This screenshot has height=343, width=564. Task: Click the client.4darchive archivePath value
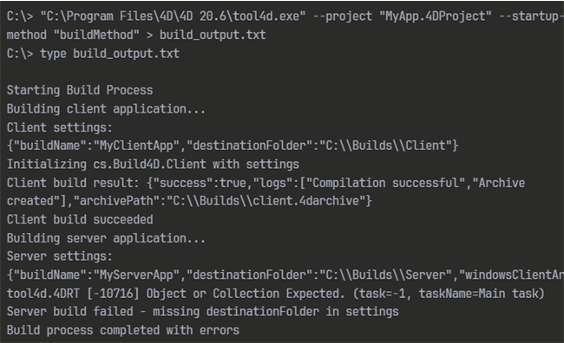pyautogui.click(x=266, y=201)
